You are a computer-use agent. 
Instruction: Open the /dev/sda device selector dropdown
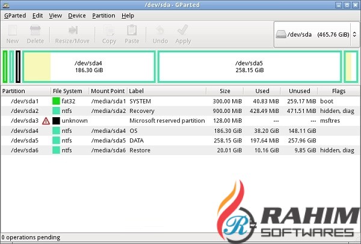(x=316, y=34)
